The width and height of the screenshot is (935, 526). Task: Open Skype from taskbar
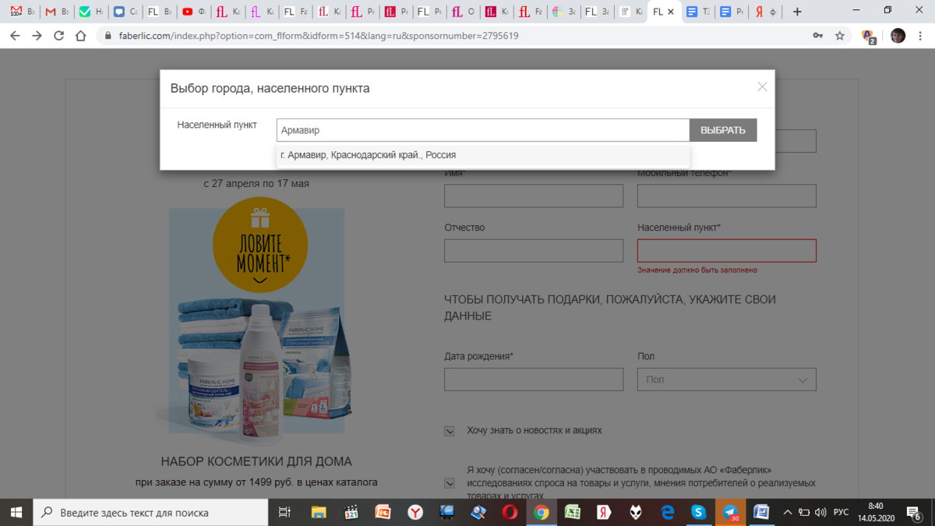pyautogui.click(x=700, y=512)
